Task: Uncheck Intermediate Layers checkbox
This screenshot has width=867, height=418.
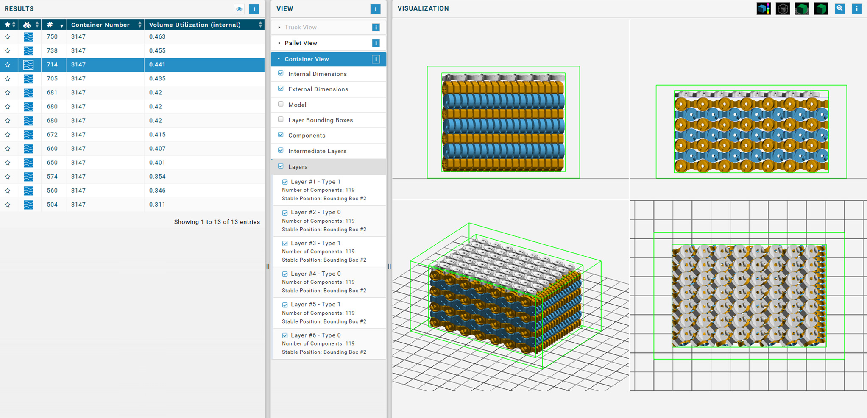Action: coord(281,150)
